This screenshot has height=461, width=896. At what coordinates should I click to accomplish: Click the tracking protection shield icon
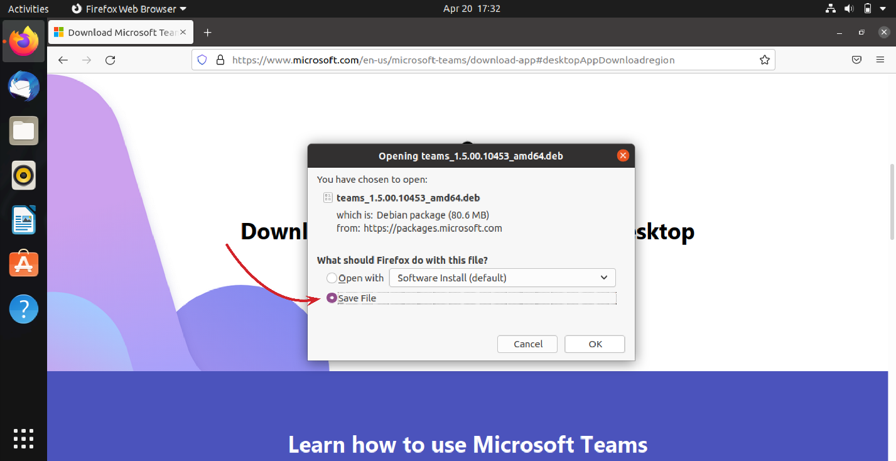202,60
